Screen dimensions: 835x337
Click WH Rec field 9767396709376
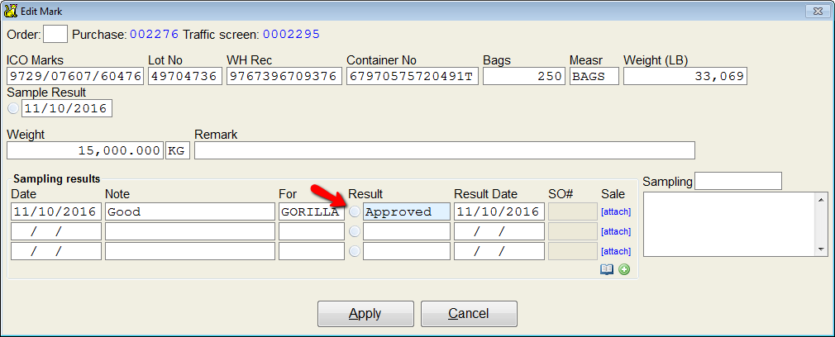tap(284, 76)
